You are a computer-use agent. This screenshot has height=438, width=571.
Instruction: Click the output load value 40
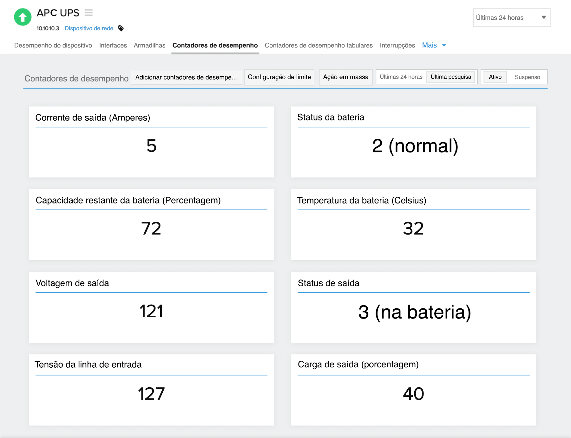click(413, 394)
